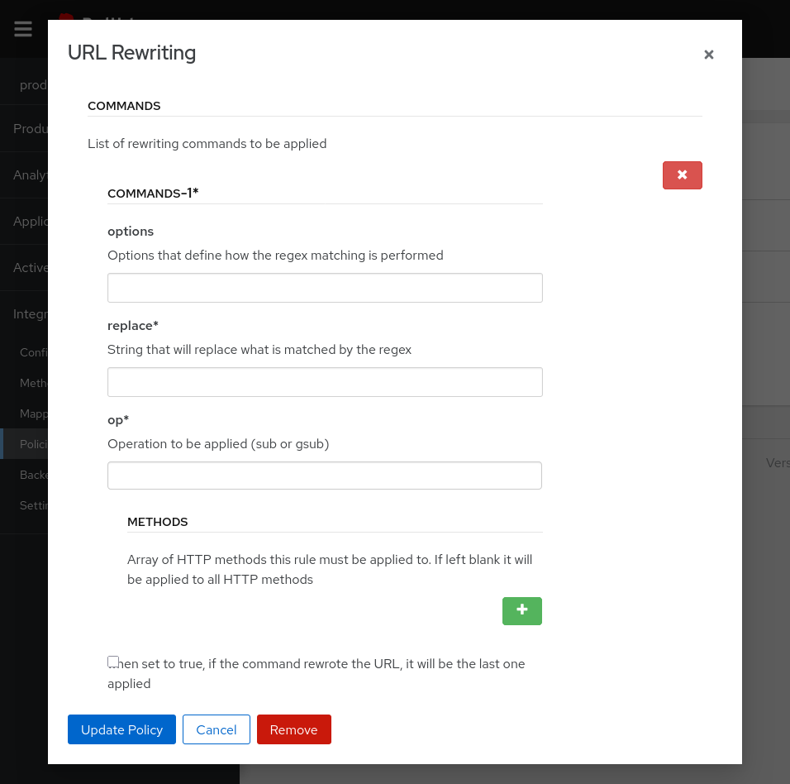
Task: Open the ActiveDocs sidebar section
Action: point(31,267)
